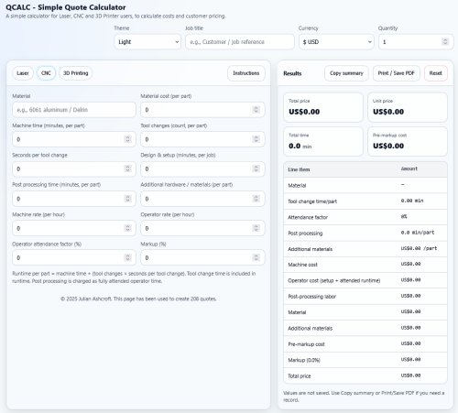
Task: Click the Operator rate (per hour) field
Action: click(x=202, y=228)
